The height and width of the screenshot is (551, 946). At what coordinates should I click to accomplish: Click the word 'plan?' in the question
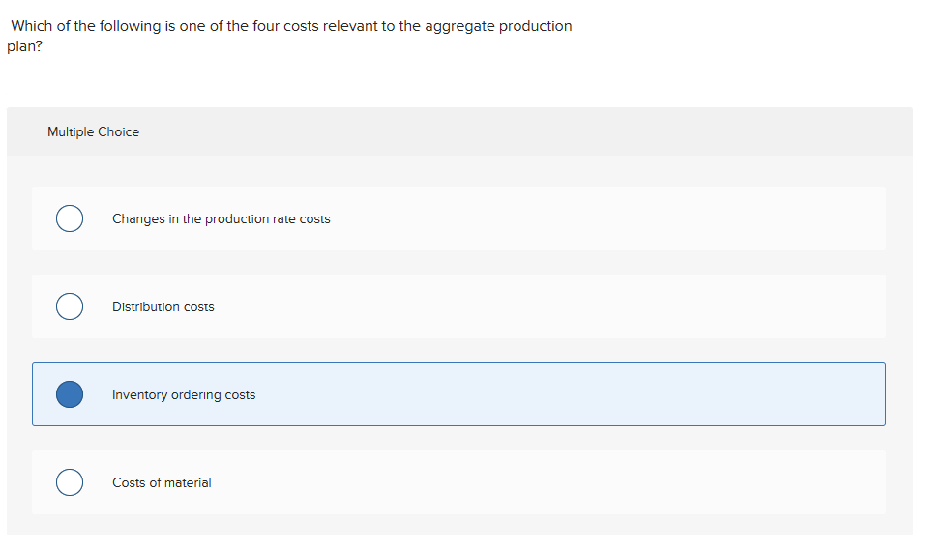click(24, 46)
